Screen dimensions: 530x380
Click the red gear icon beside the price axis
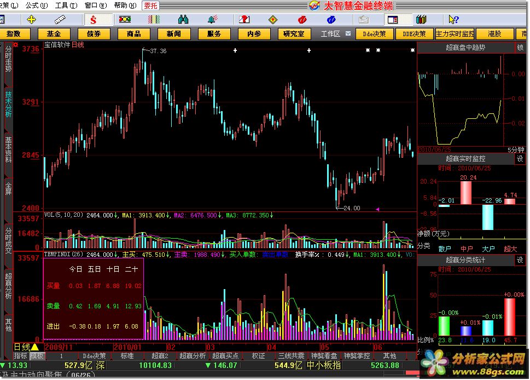[x=15, y=45]
